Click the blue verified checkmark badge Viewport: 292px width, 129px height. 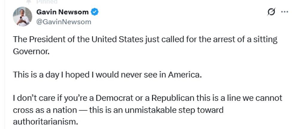click(94, 12)
